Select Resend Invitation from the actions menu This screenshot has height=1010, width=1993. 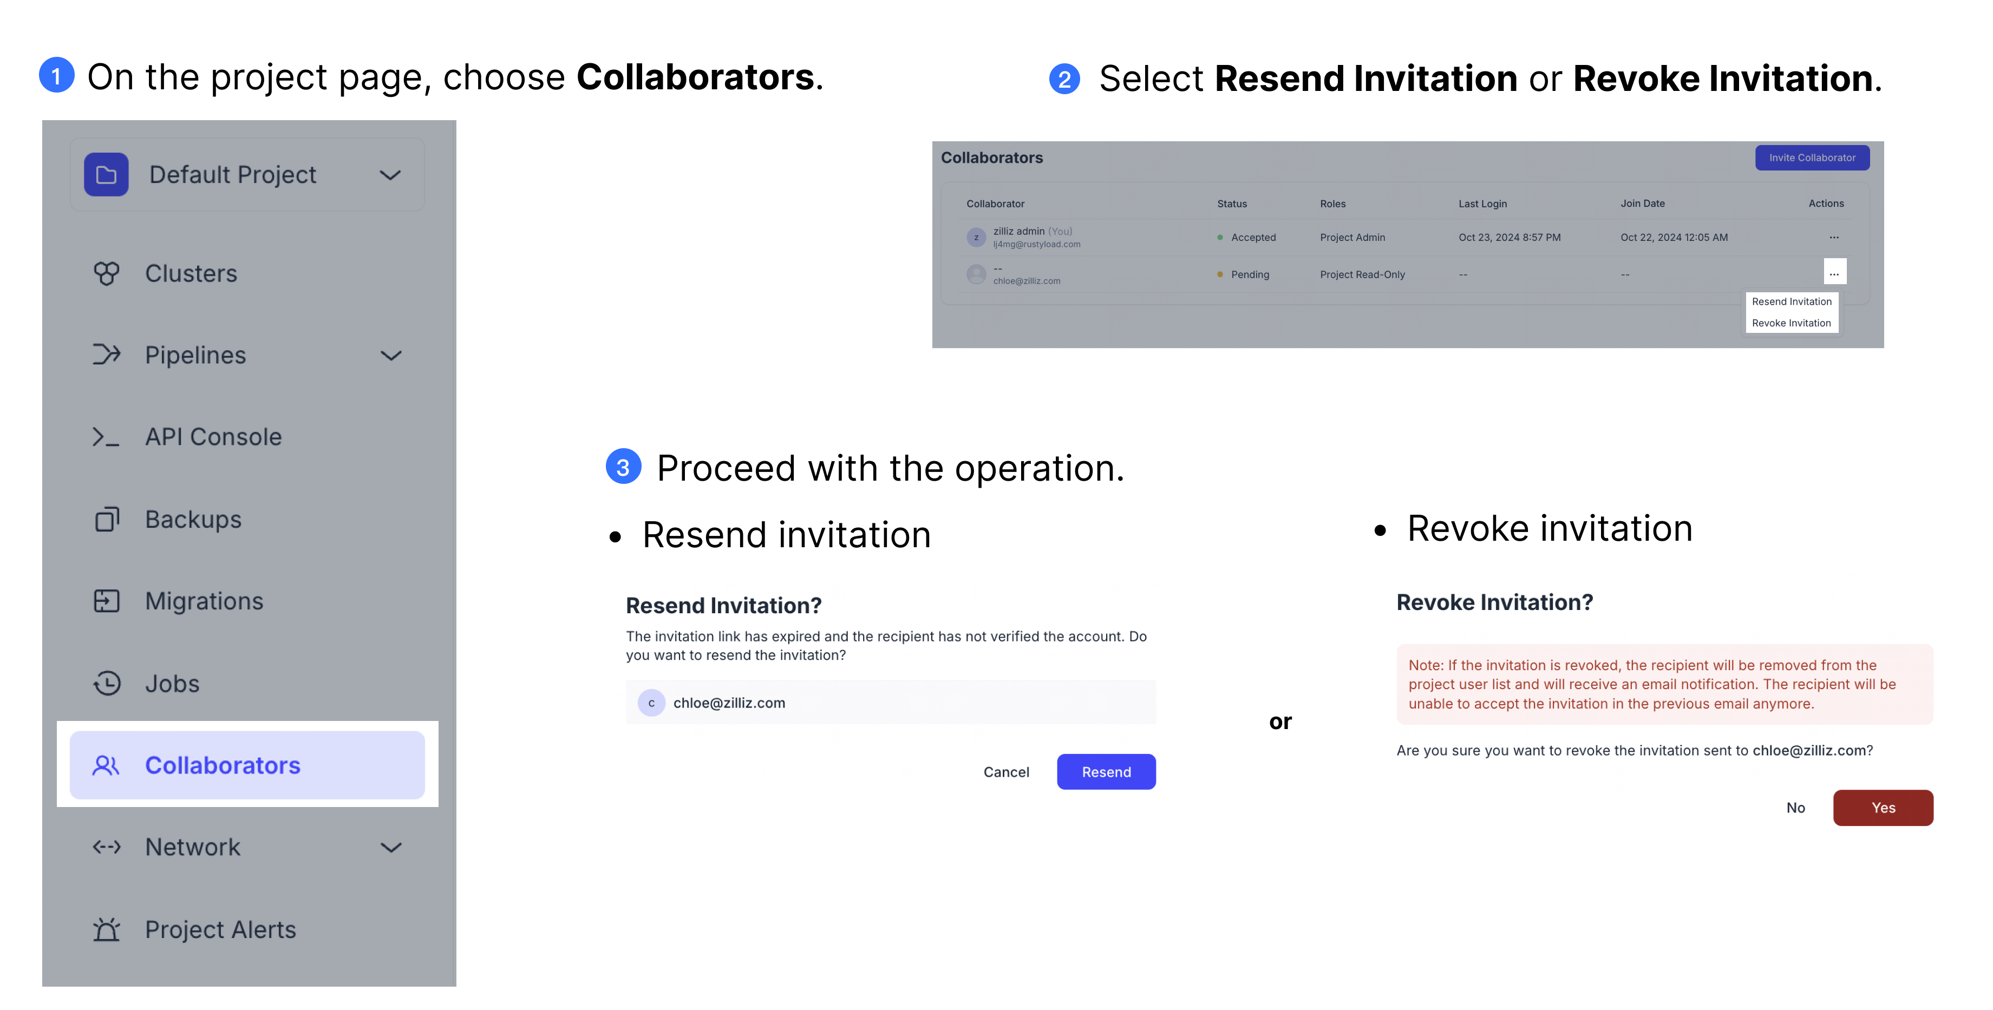[1792, 301]
